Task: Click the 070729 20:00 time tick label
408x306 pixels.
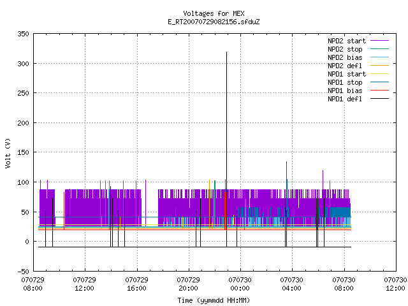Action: click(188, 284)
